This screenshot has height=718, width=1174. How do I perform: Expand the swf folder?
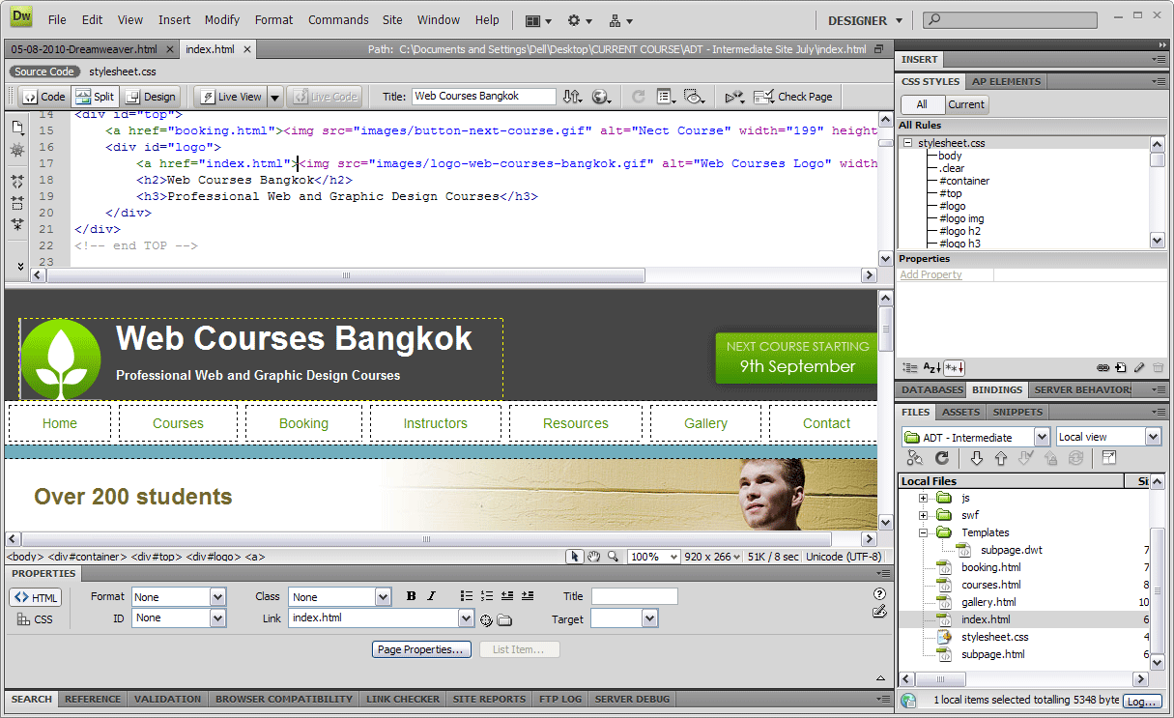[x=923, y=515]
